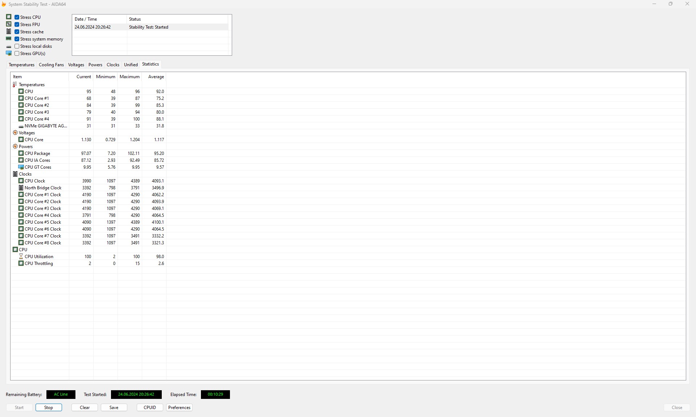Click the Status log column header
Screen dimensions: 696x417
[177, 19]
